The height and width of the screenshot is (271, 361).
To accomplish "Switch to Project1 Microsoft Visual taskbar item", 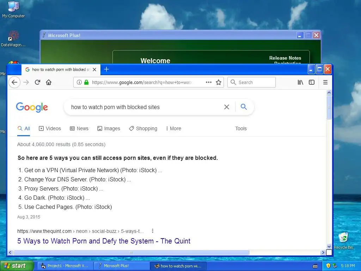I will (x=65, y=266).
